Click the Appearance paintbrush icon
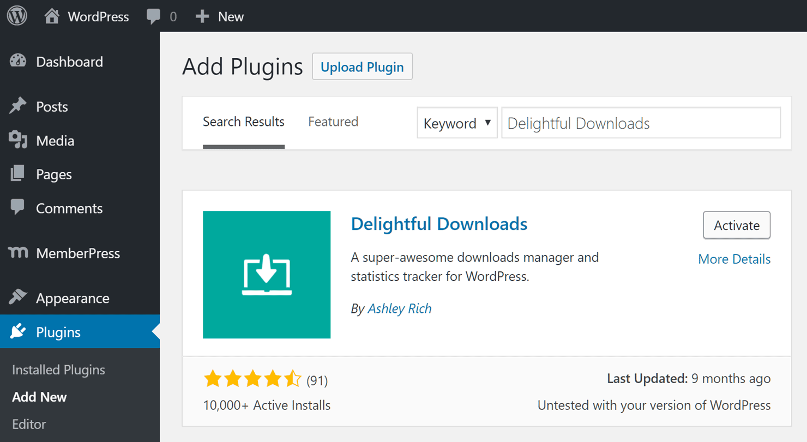The image size is (807, 442). point(18,298)
